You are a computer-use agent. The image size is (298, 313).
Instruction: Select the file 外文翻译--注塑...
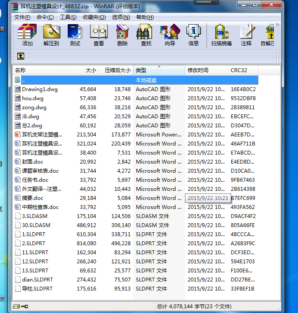coord(41,189)
